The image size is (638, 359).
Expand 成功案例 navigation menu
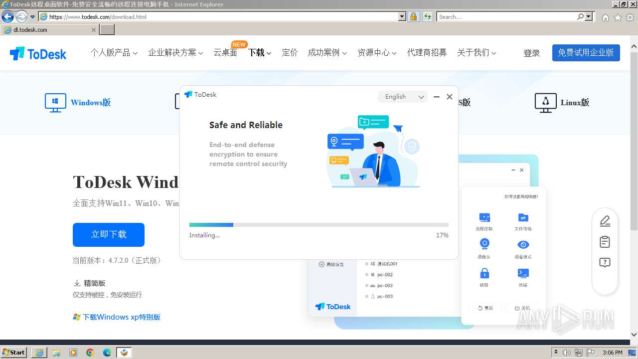coord(327,52)
